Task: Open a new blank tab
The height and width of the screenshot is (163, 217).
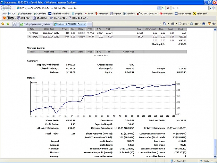Action: [x=90, y=24]
